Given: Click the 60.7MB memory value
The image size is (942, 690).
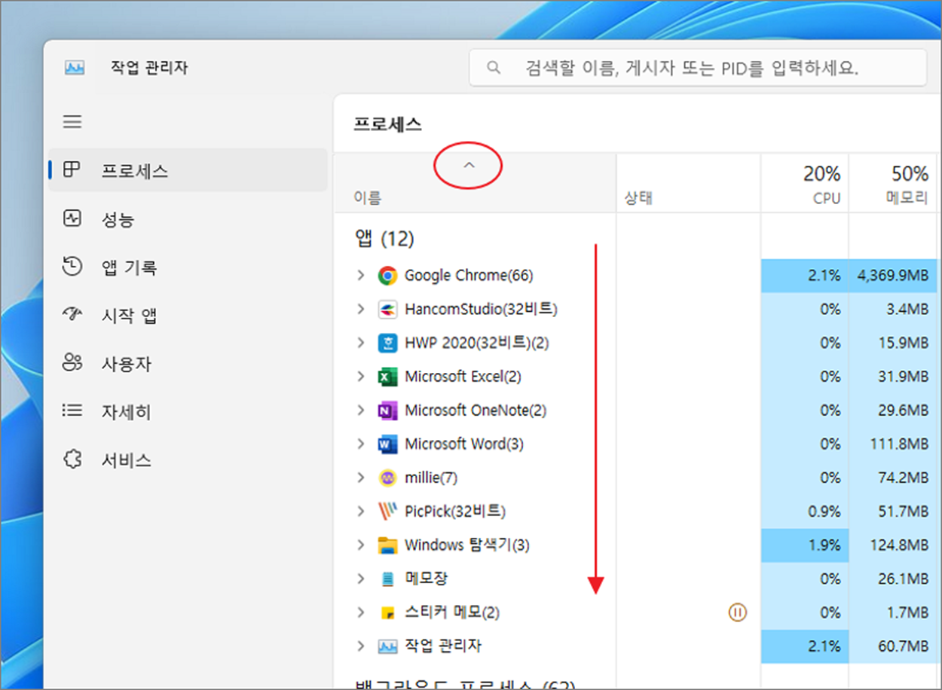Looking at the screenshot, I should tap(904, 646).
